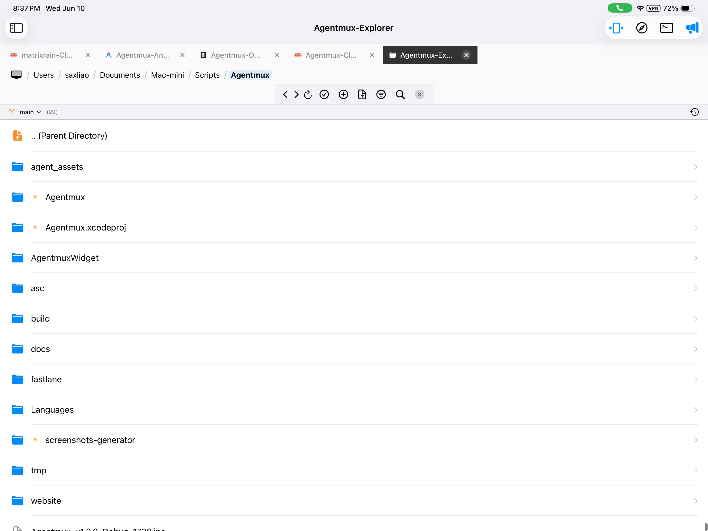This screenshot has width=708, height=531.
Task: Open git history clock icon
Action: 694,112
